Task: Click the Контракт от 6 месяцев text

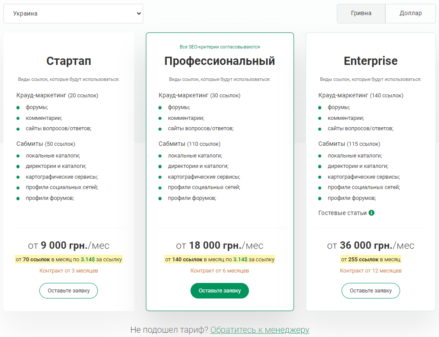Action: click(x=219, y=271)
